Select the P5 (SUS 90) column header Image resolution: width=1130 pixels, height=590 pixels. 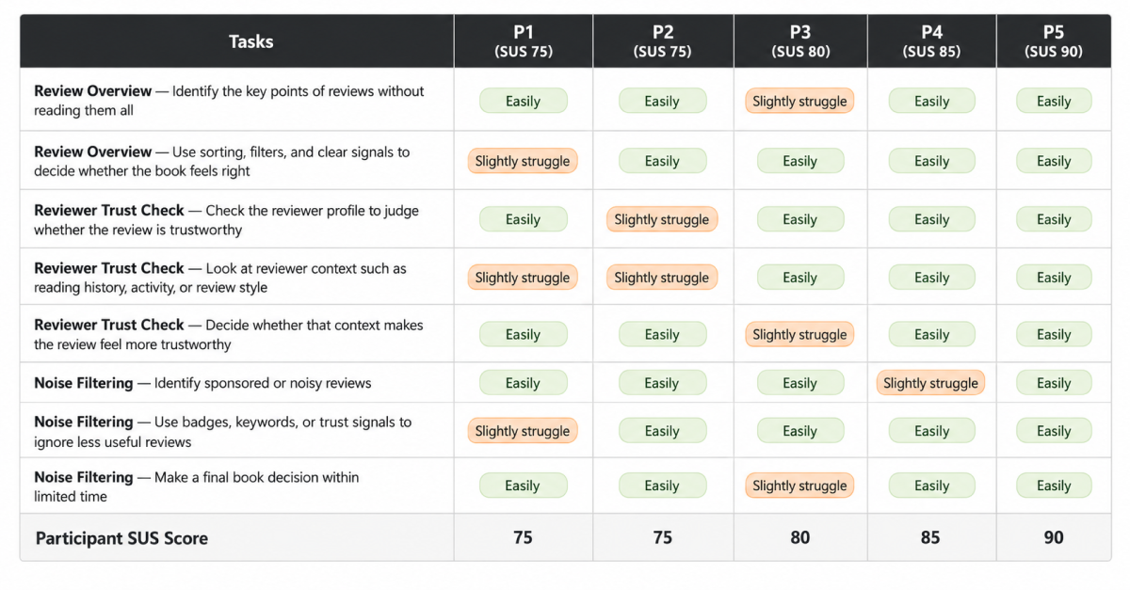tap(1054, 41)
